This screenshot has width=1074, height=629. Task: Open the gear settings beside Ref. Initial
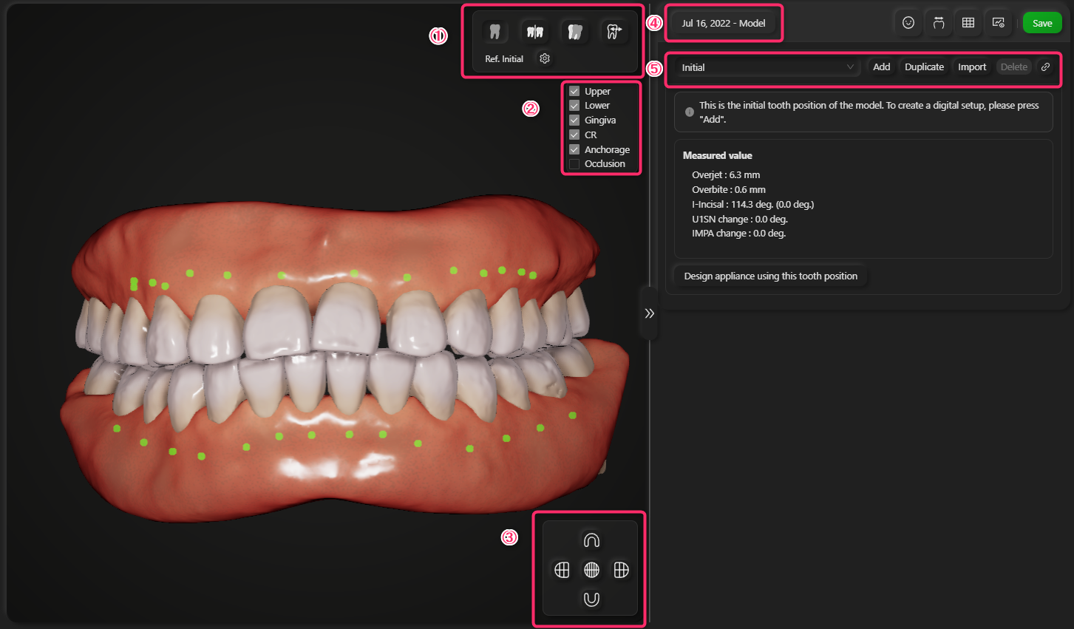[545, 58]
